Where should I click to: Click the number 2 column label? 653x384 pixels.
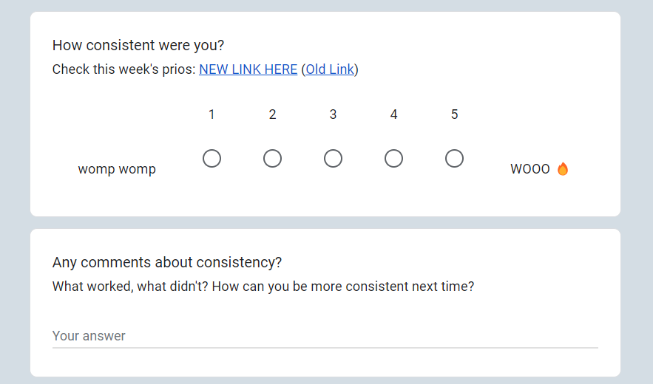(x=272, y=114)
